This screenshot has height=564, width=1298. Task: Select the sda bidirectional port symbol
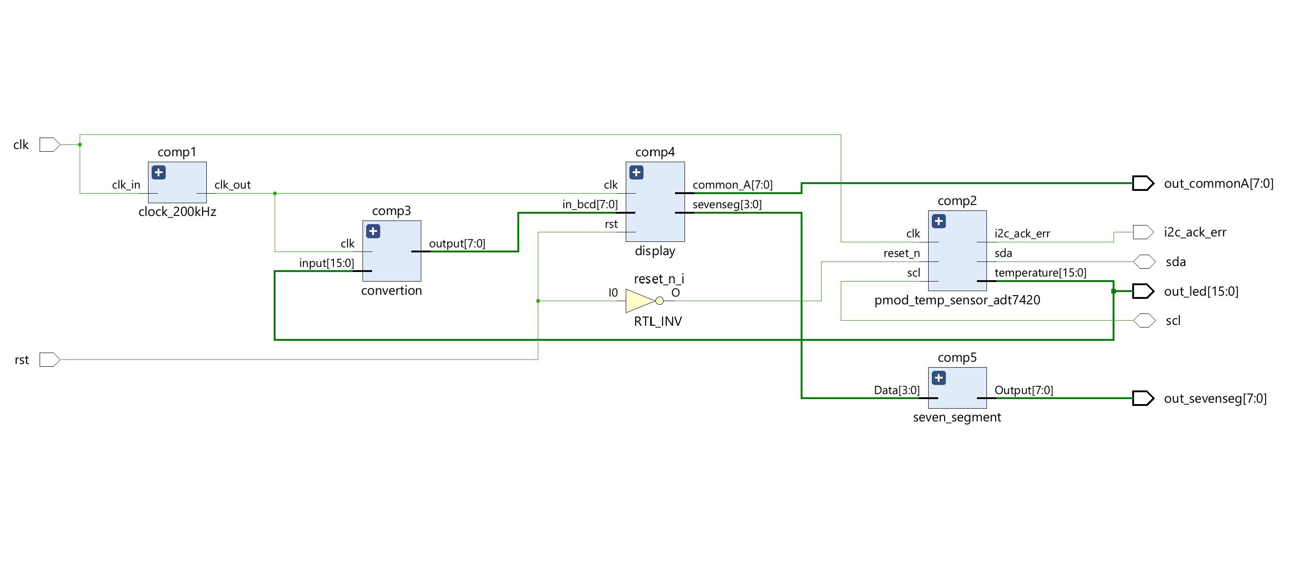tap(1144, 261)
